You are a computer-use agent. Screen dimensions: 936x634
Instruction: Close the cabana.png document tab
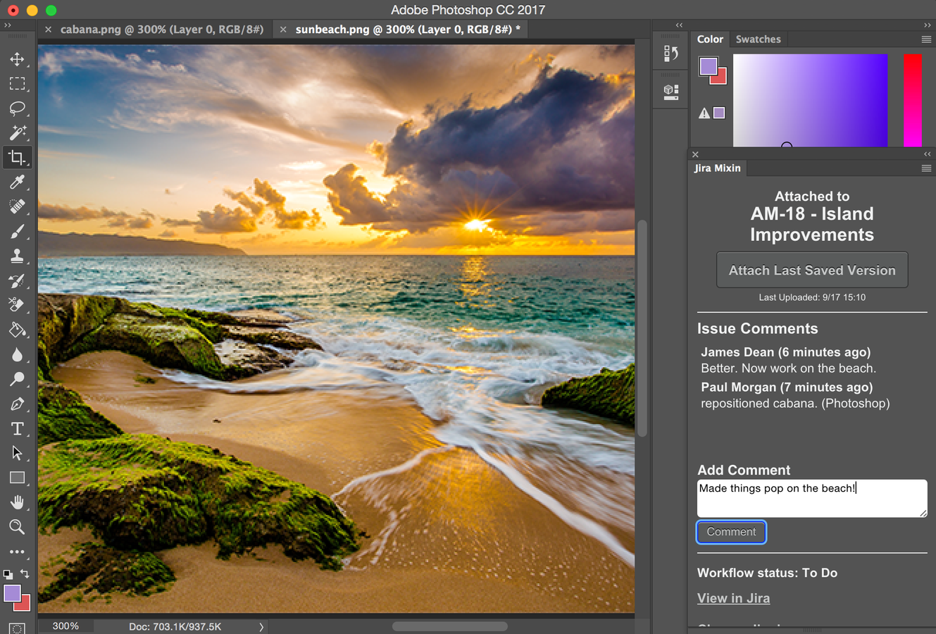click(x=48, y=30)
